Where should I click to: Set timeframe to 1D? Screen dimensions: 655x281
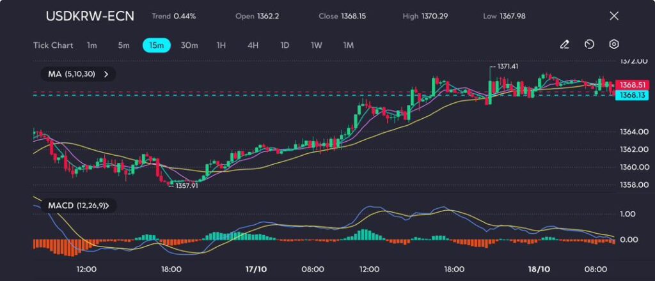[x=285, y=45]
